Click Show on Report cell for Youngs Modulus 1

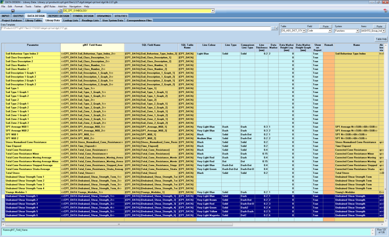(317, 192)
